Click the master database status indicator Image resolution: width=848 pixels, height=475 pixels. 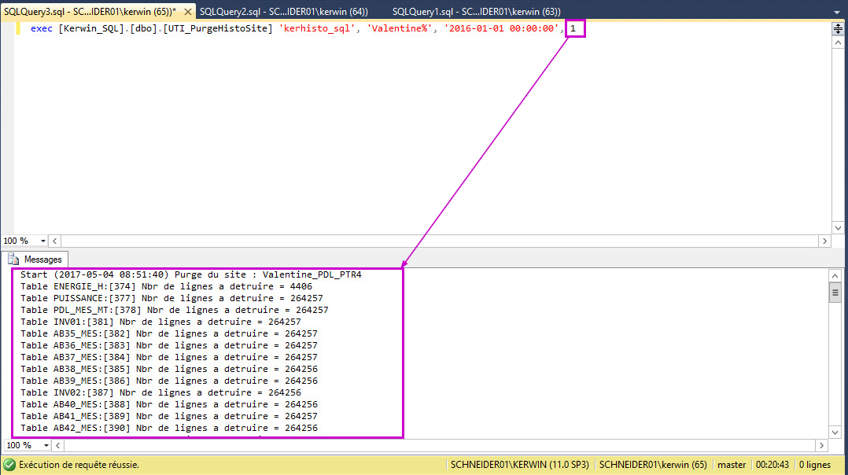point(732,465)
